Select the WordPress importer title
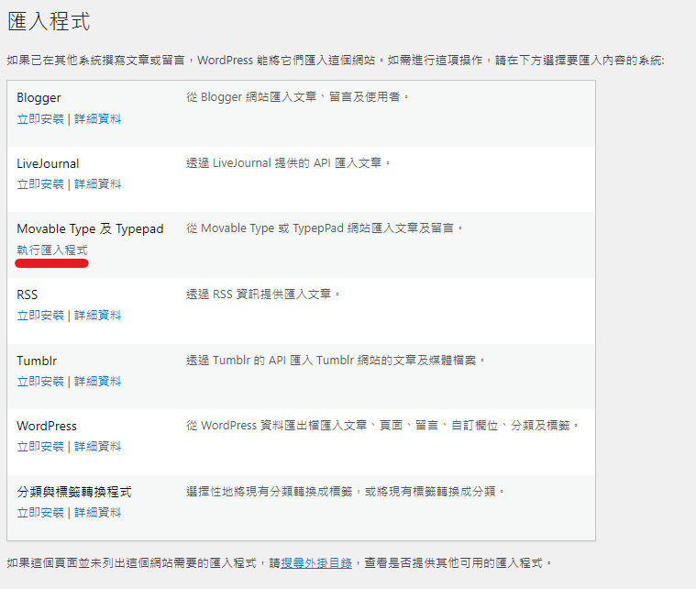 point(47,426)
